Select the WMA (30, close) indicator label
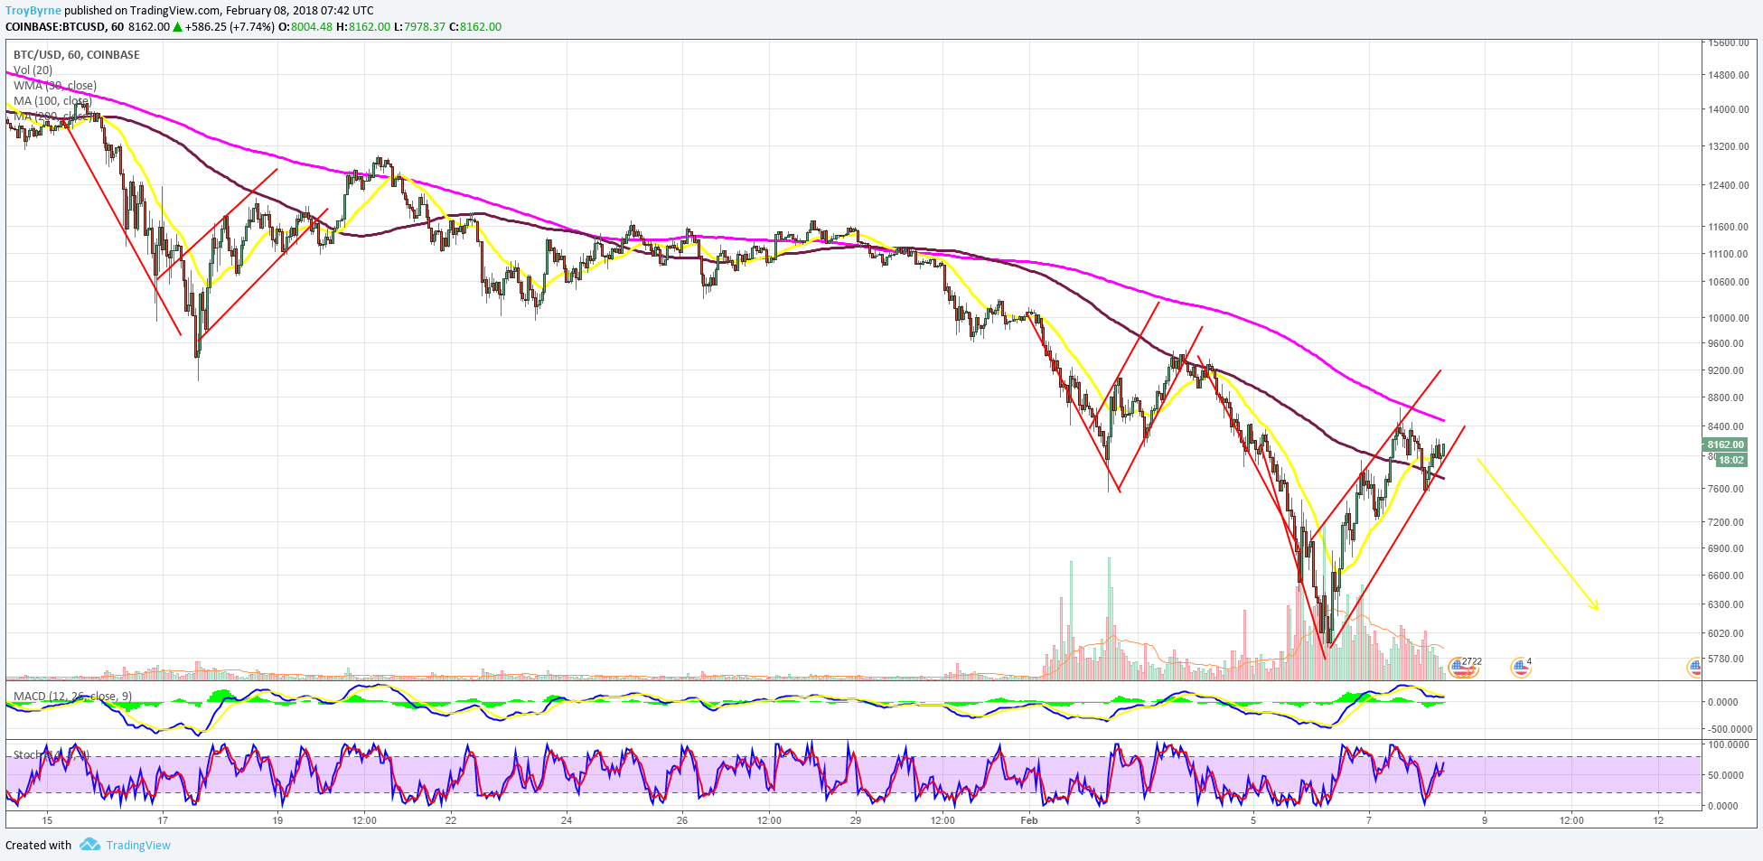 coord(55,86)
